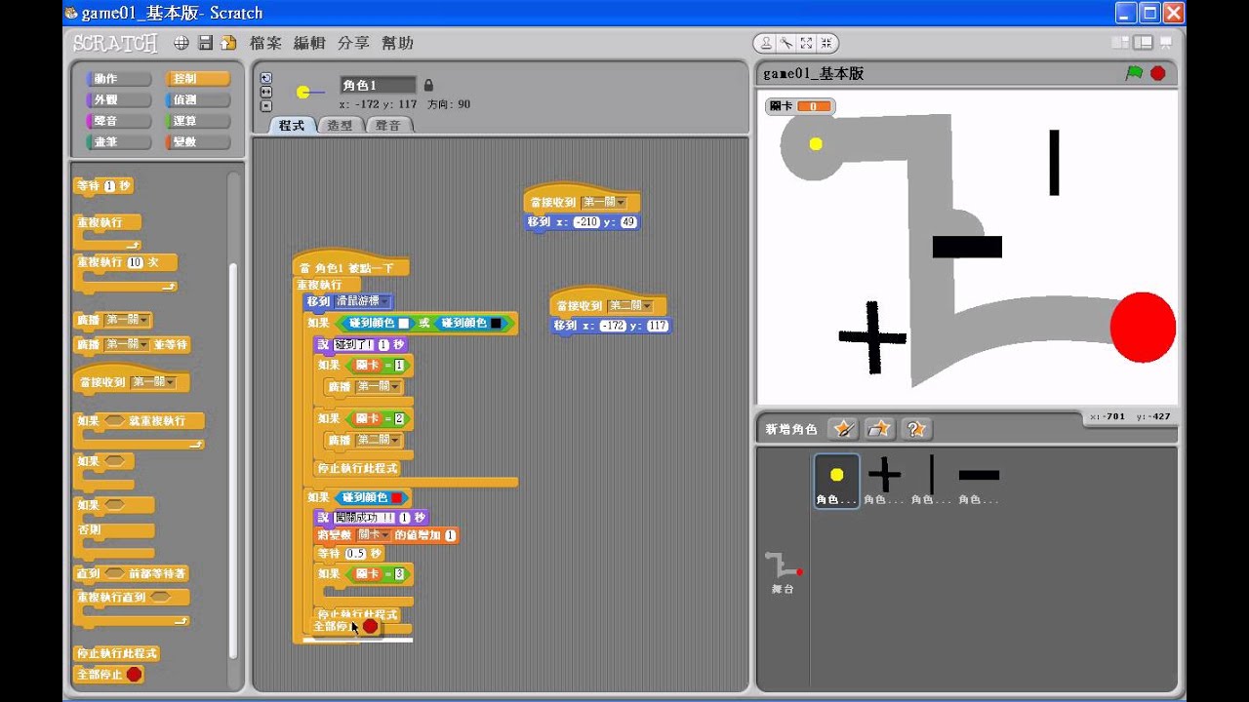Click black color swatch in 碰到顏色 block
Viewport: 1249px width, 702px height.
point(495,323)
